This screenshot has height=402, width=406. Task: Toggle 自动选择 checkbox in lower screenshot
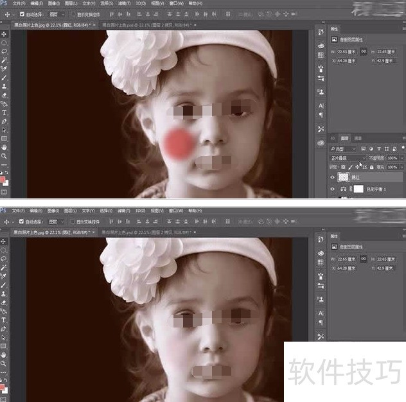pos(21,222)
